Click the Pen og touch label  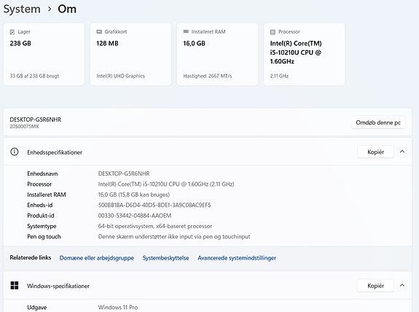click(x=44, y=237)
